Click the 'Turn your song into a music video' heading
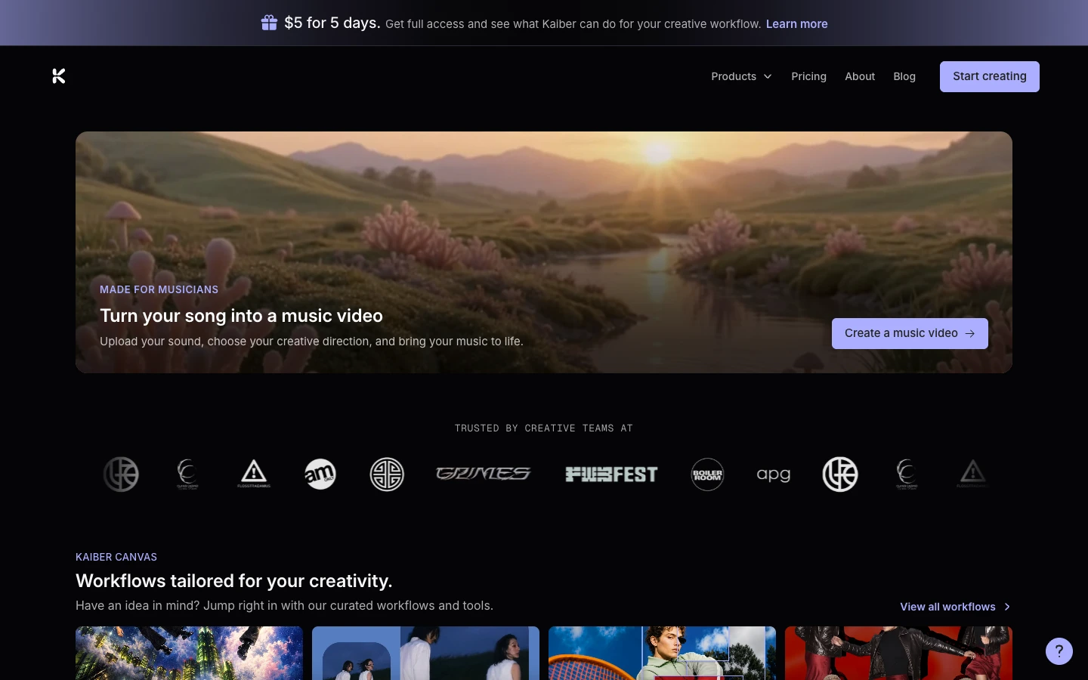Viewport: 1088px width, 680px height. coord(241,316)
